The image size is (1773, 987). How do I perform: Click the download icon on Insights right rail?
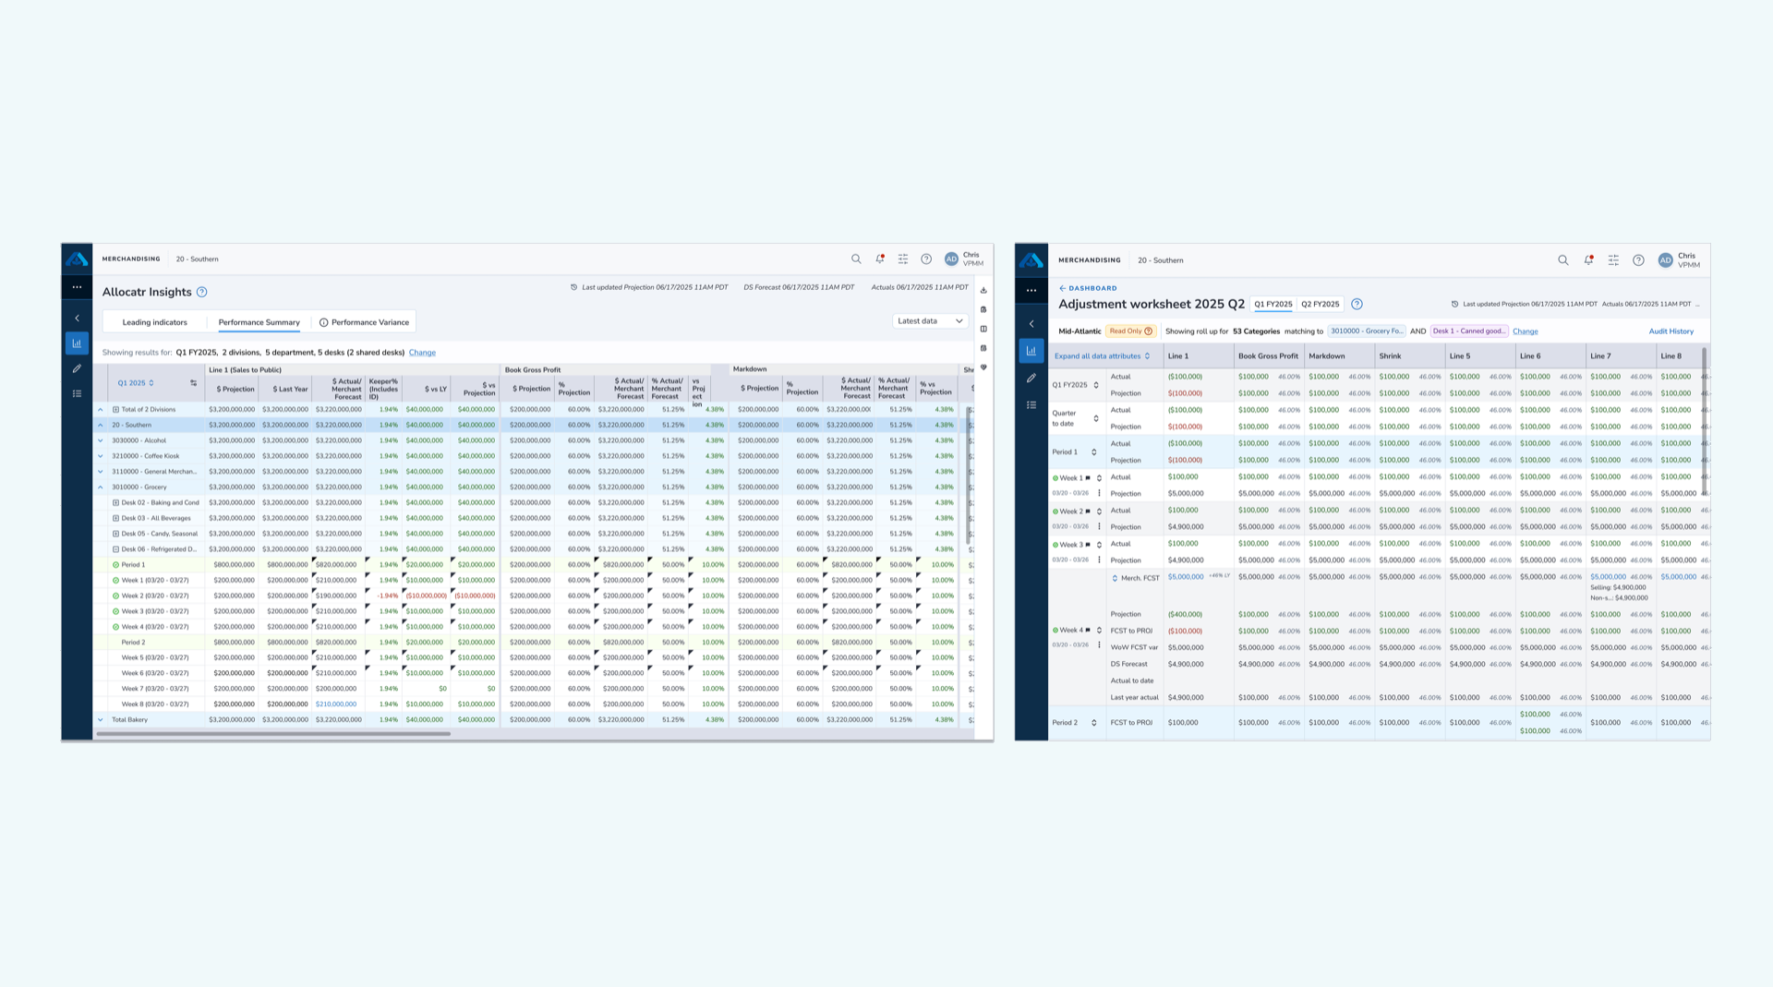[983, 290]
